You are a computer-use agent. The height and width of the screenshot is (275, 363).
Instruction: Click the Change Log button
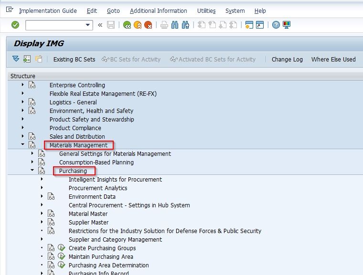(x=287, y=60)
